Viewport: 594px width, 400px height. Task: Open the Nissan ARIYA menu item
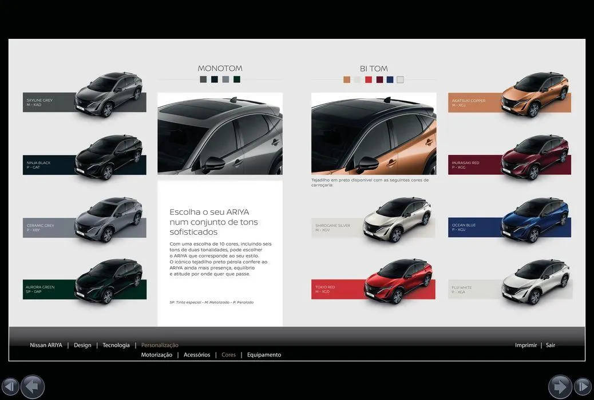pos(46,345)
